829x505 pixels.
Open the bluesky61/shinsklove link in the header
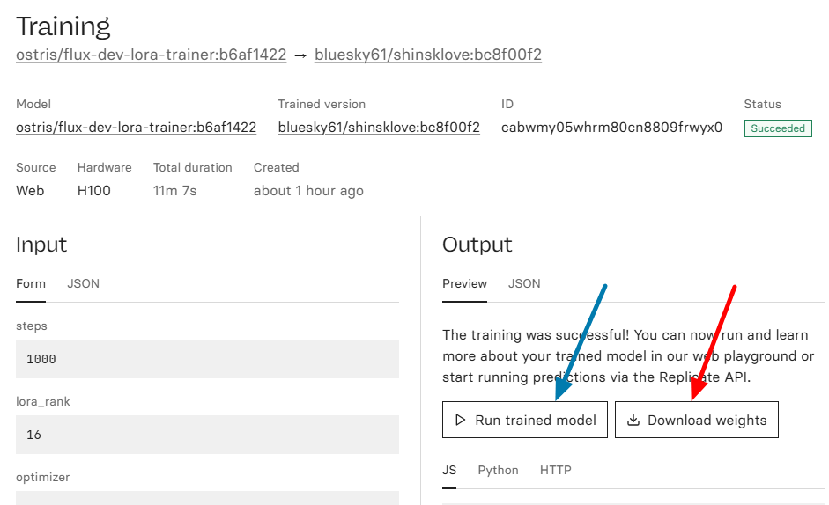[428, 55]
